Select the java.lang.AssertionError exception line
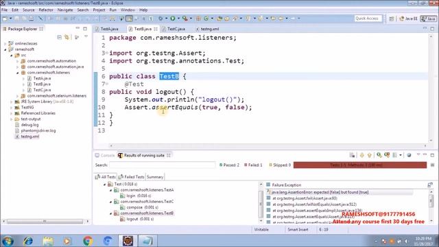Image resolution: width=439 pixels, height=247 pixels. pos(320,192)
